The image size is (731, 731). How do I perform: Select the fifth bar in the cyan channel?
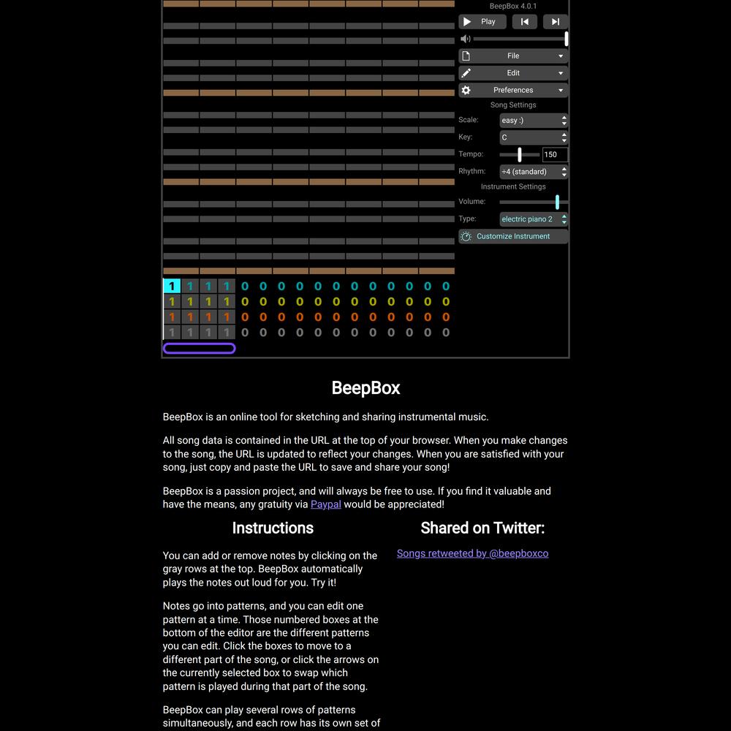click(x=245, y=286)
